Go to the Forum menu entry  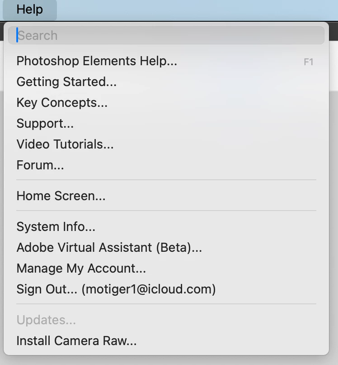[166, 165]
